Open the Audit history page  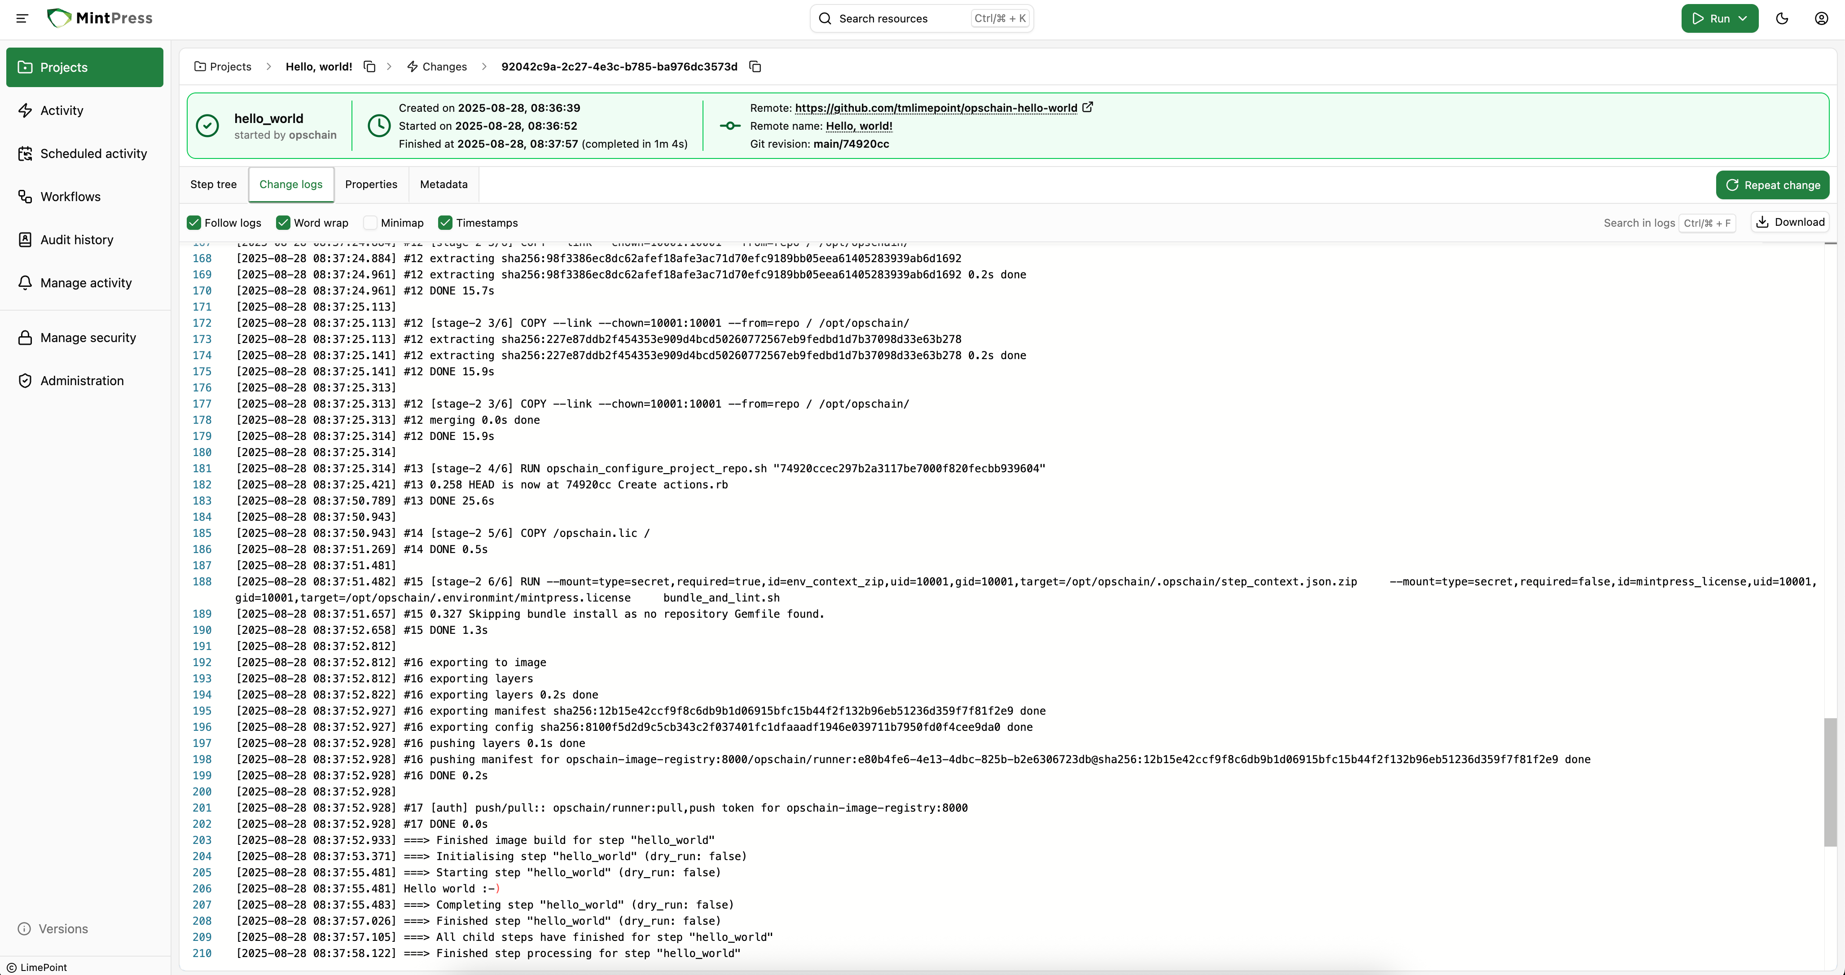tap(84, 239)
